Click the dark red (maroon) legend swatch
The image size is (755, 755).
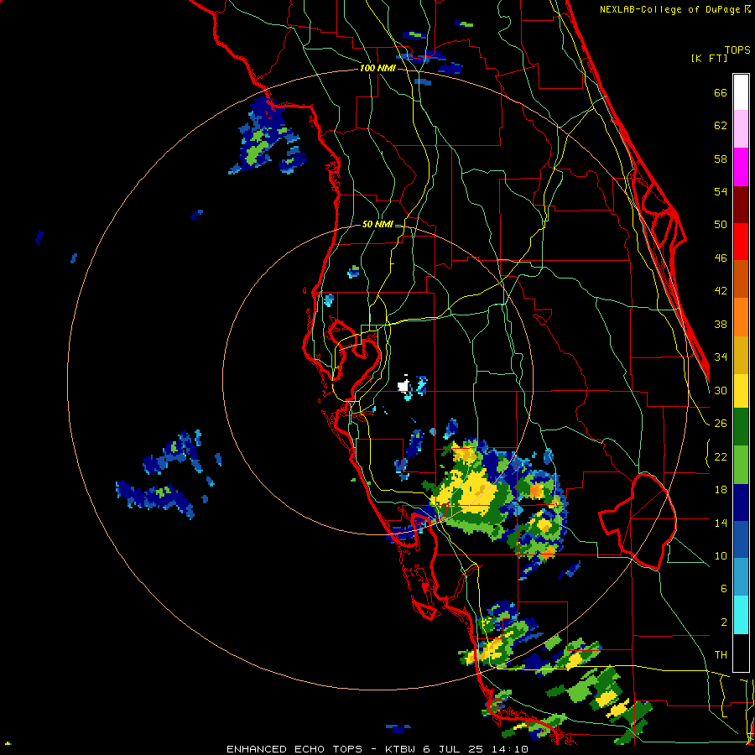741,205
